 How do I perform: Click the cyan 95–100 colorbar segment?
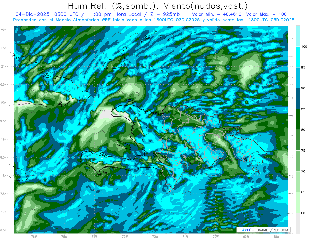[x=298, y=57]
